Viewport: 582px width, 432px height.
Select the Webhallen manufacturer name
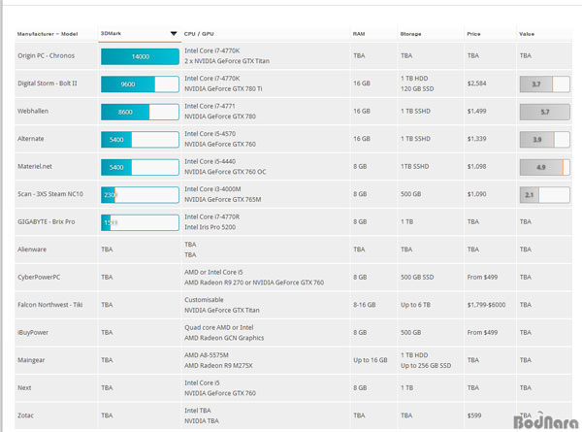(x=33, y=111)
